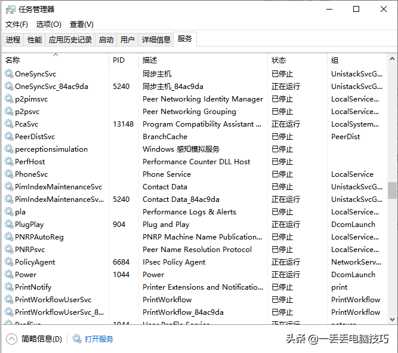Switch to the 性能 tab

[35, 40]
